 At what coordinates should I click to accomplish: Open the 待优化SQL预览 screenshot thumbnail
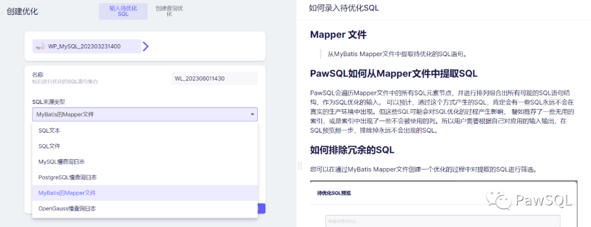[x=443, y=203]
